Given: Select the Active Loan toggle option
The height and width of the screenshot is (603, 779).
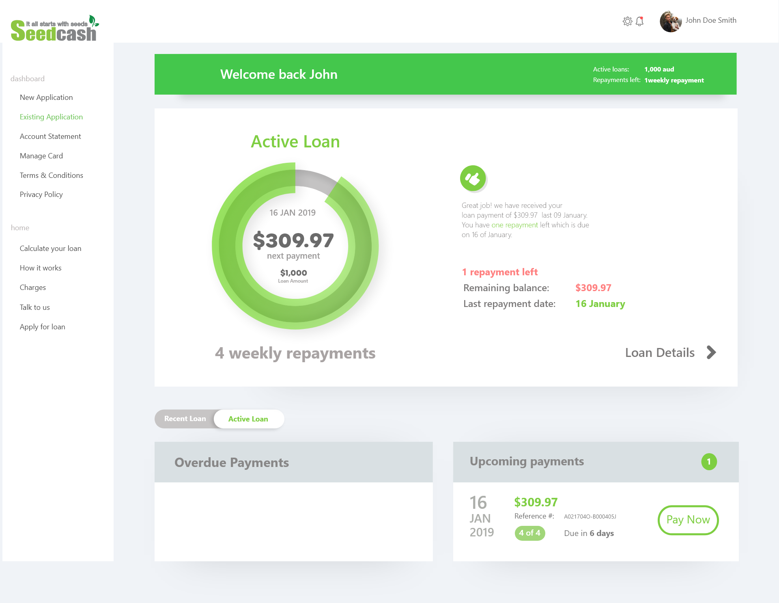Looking at the screenshot, I should pyautogui.click(x=248, y=419).
